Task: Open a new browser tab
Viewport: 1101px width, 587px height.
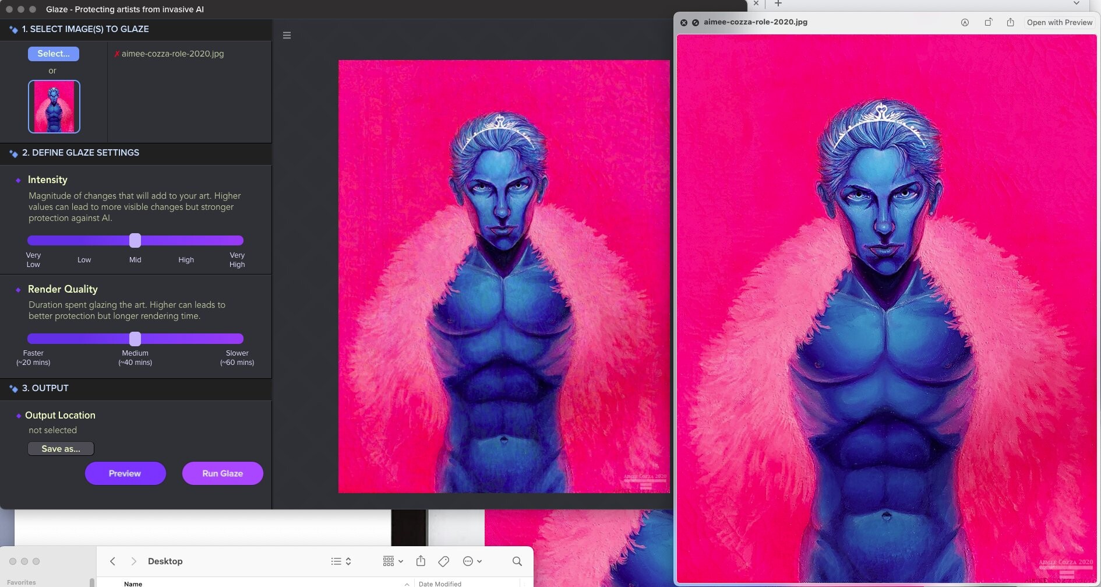Action: 778,4
